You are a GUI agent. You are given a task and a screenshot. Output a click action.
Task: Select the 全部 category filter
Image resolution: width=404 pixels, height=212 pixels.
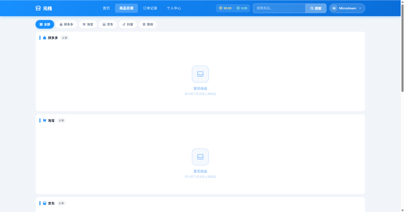click(x=45, y=24)
